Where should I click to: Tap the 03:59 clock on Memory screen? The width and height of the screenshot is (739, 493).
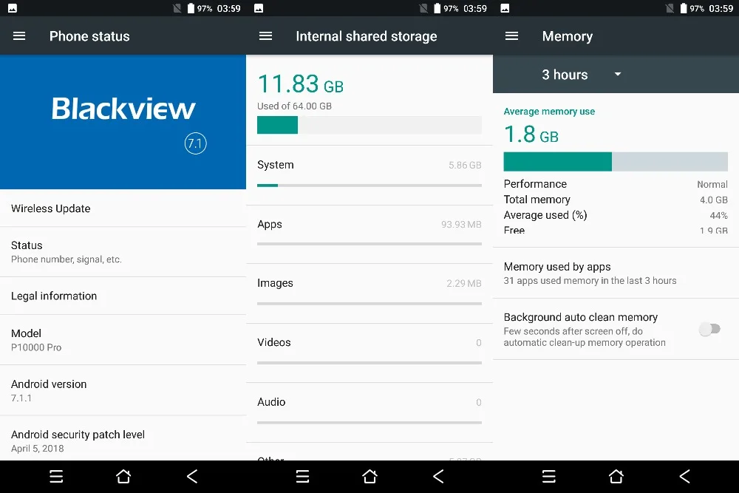(x=721, y=8)
